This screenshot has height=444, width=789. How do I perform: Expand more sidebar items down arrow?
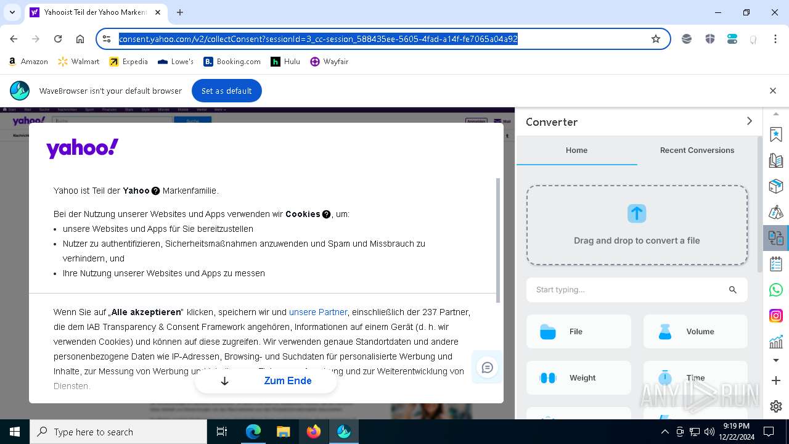(775, 360)
